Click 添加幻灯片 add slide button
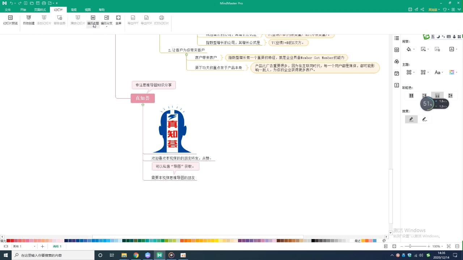The height and width of the screenshot is (260, 463). tap(44, 20)
